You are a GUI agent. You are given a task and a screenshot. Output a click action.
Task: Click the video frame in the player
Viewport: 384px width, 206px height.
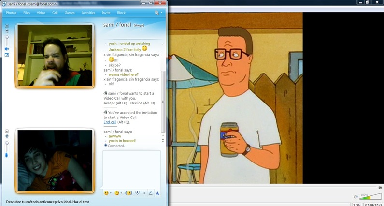235,98
